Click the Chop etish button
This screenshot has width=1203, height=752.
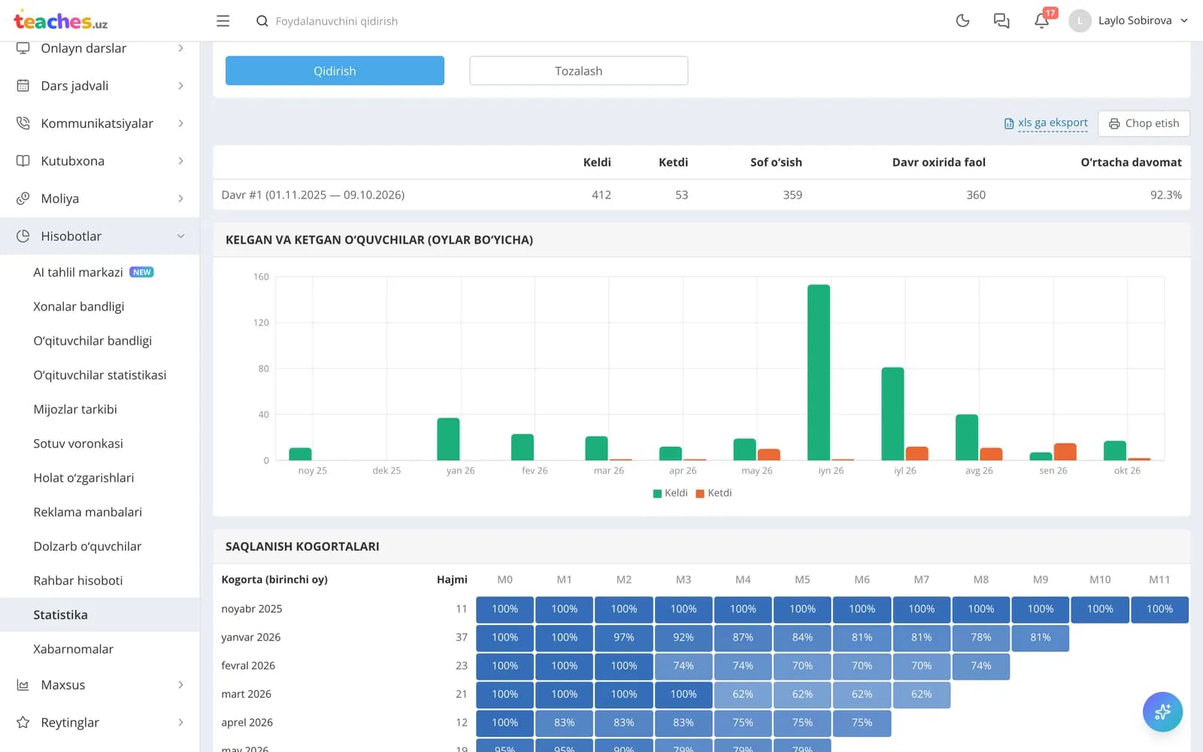click(x=1144, y=123)
